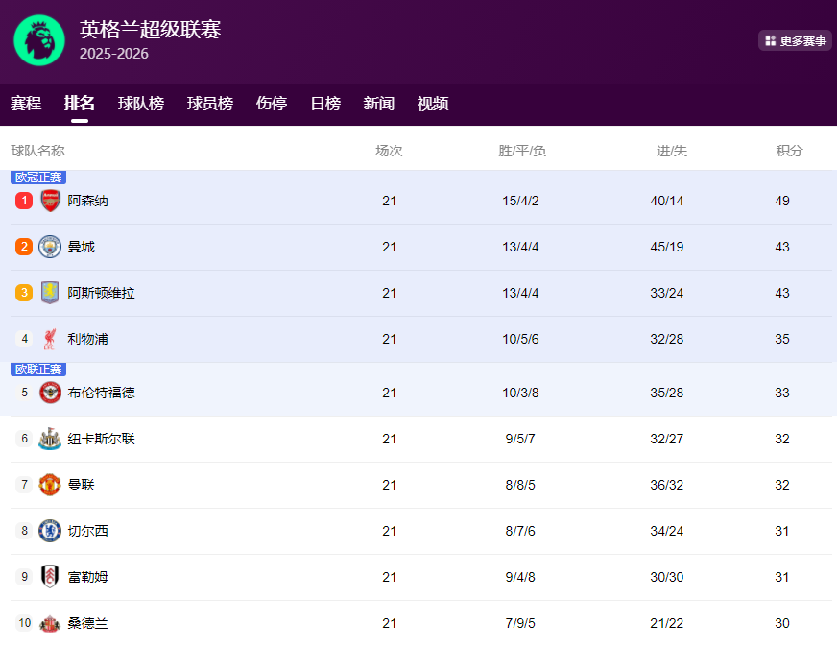Click Sunderland's 7/9/5 record
This screenshot has height=645, width=837.
[520, 623]
